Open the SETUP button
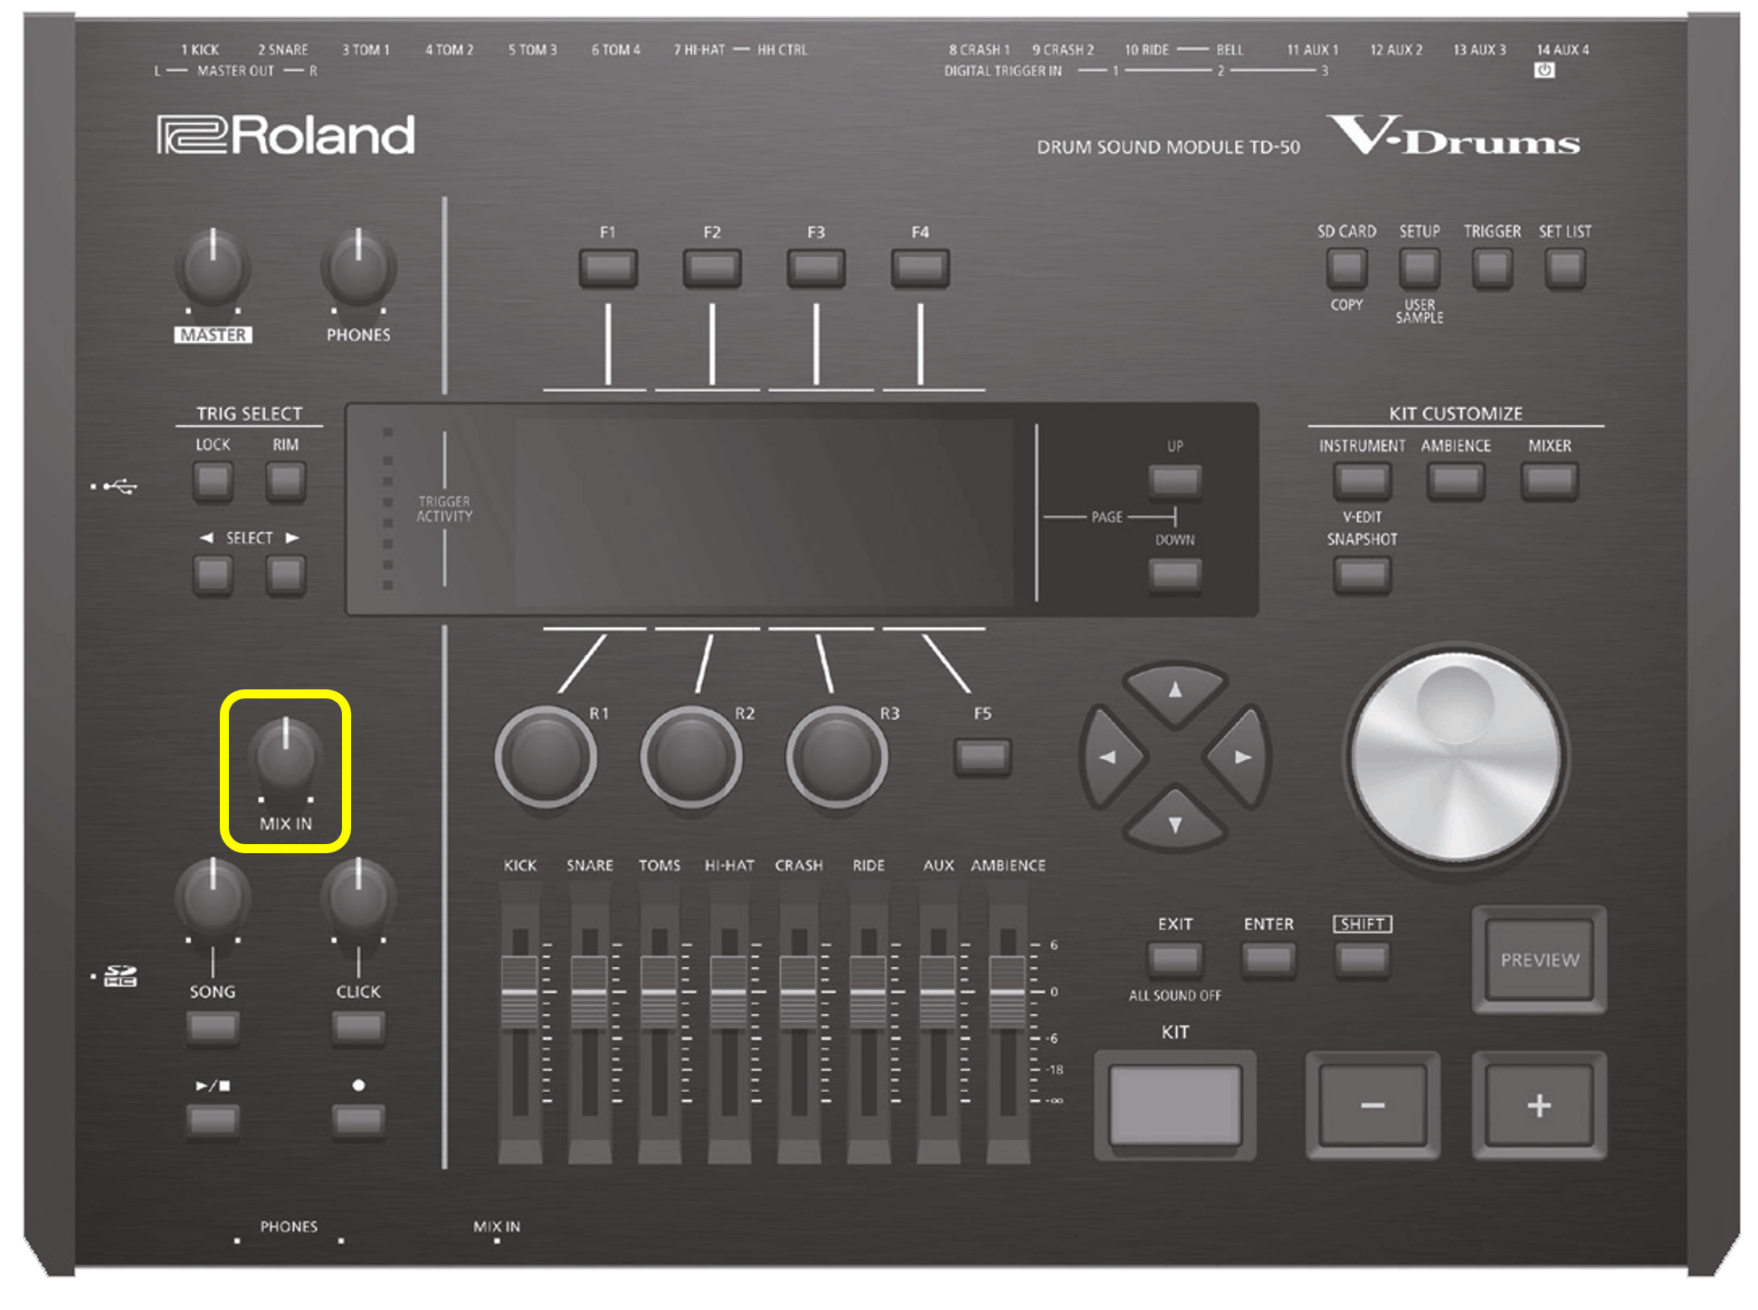1758x1310 pixels. click(x=1420, y=269)
